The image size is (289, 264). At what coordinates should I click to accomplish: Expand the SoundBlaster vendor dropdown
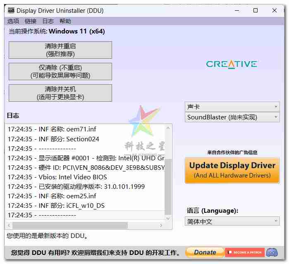pyautogui.click(x=232, y=117)
